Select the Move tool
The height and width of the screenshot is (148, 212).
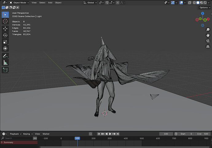5,29
